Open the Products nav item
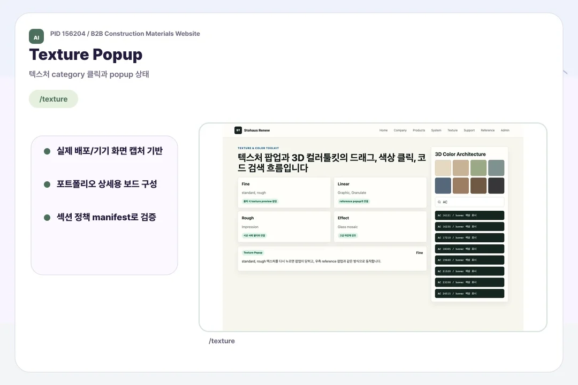Viewport: 578px width, 385px height. coord(419,130)
